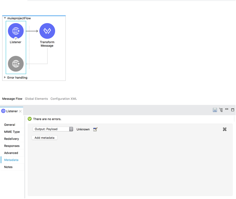Maximize the properties panel
This screenshot has height=199, width=236.
[232, 110]
